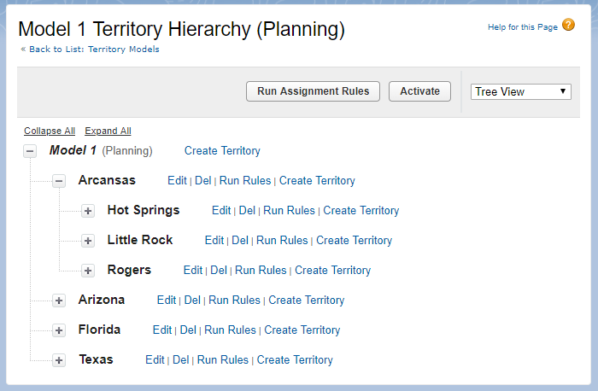Click the help question mark icon

click(568, 26)
